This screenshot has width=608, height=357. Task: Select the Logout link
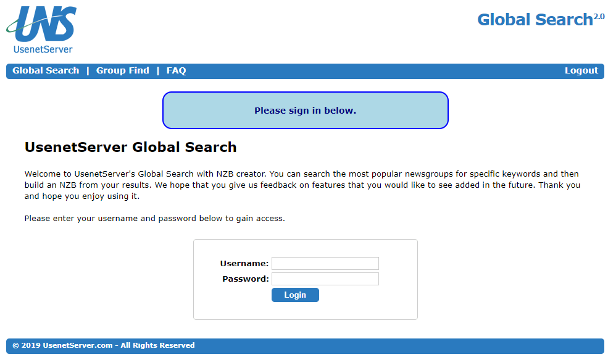point(581,70)
